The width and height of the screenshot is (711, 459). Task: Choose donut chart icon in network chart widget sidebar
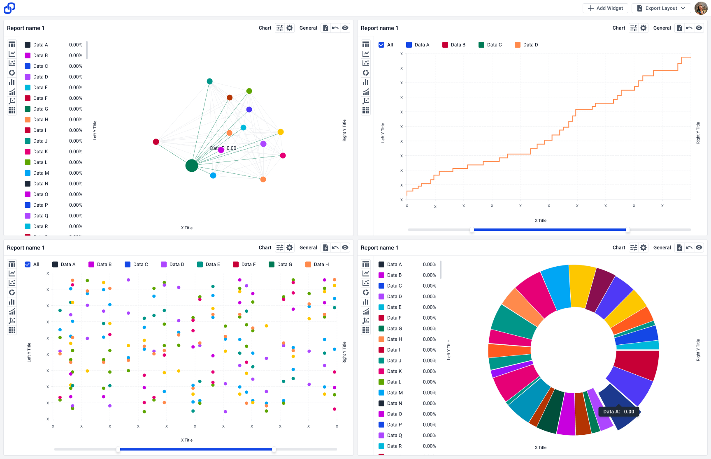(x=12, y=73)
